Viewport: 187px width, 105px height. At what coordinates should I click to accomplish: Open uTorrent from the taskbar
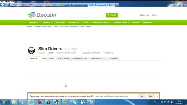(x=57, y=102)
